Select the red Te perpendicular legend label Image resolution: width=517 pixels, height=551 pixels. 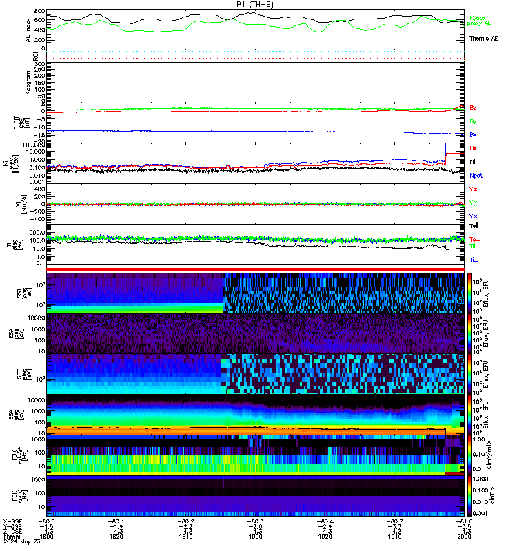474,239
